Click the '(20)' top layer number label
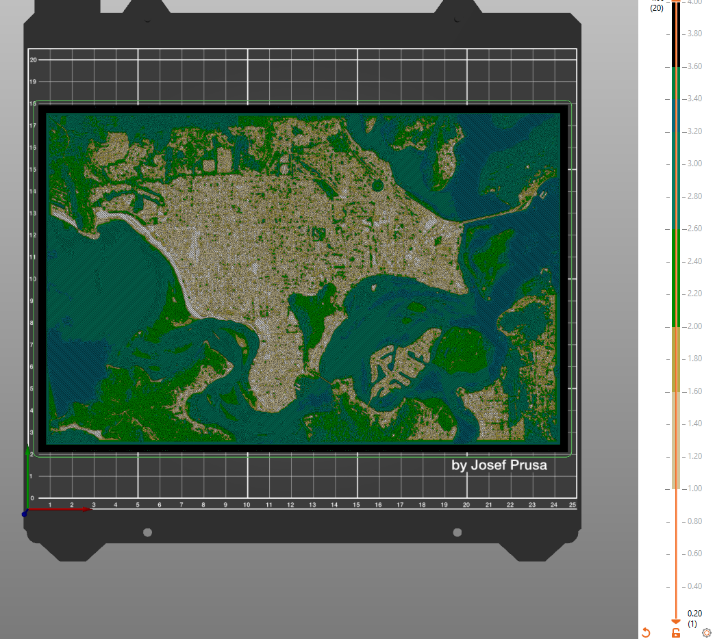 click(657, 8)
